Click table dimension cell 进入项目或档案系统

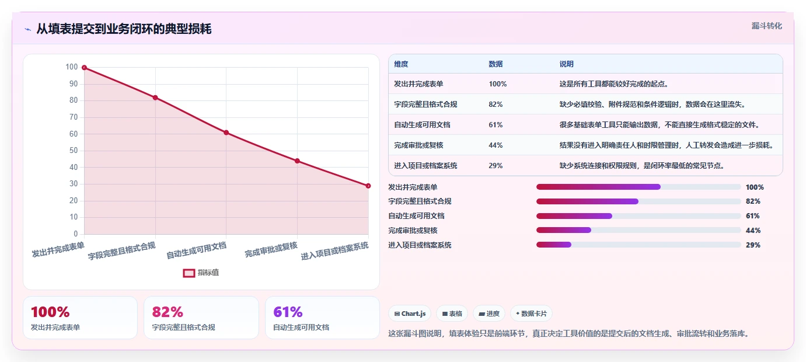click(425, 166)
